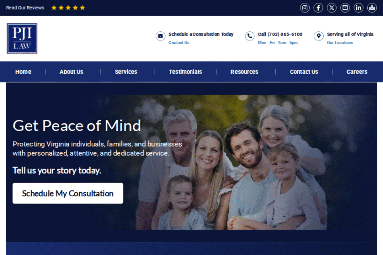
Task: Select Careers in the navigation bar
Action: [357, 72]
